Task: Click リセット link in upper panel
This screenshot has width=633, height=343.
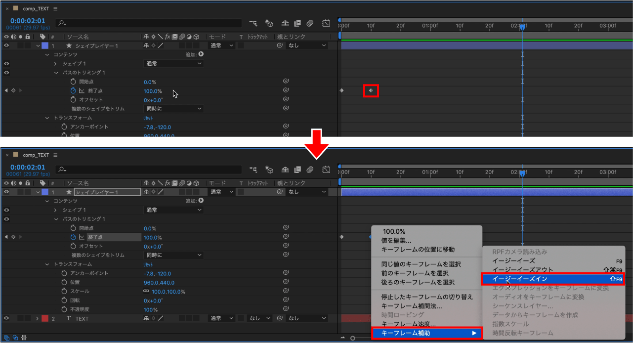Action: click(x=148, y=118)
